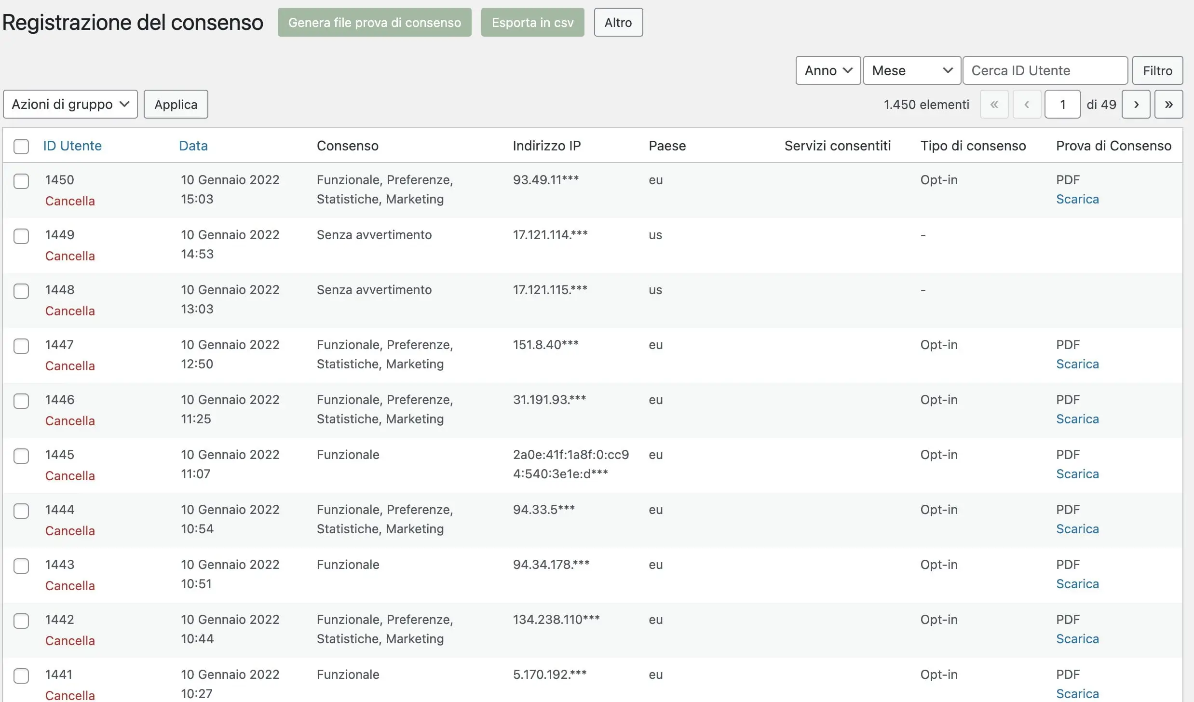Focus the Cerca ID Utente field
Viewport: 1194px width, 702px height.
point(1045,70)
